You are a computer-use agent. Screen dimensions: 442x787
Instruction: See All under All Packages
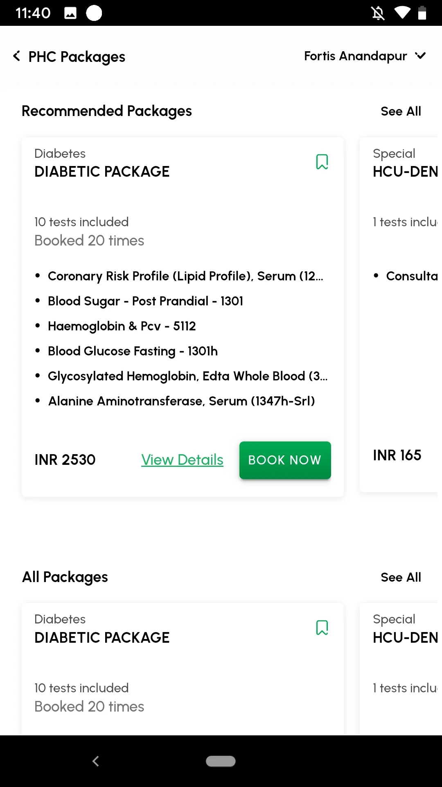click(401, 577)
